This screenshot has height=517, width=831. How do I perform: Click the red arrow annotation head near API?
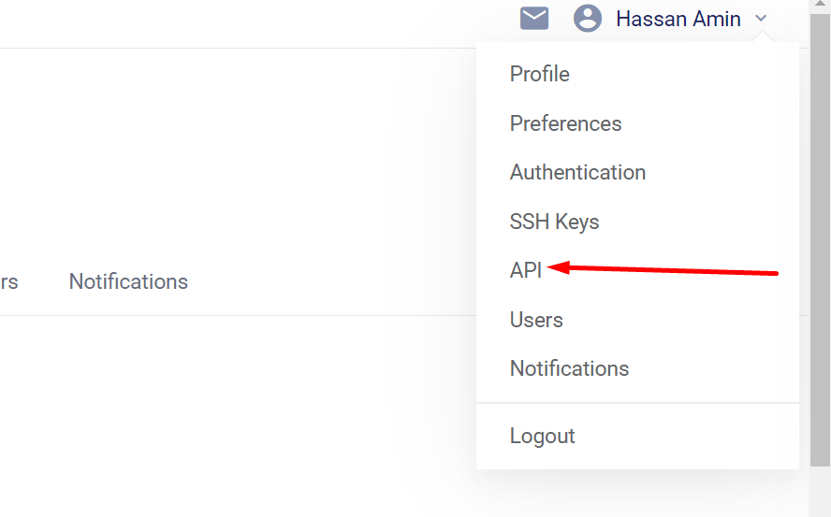(559, 267)
